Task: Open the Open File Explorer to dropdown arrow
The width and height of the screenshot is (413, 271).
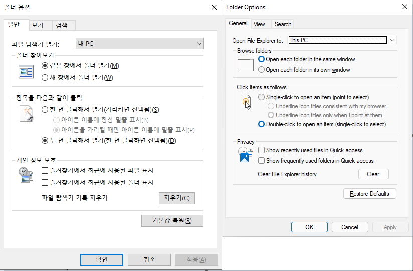Action: pos(392,40)
